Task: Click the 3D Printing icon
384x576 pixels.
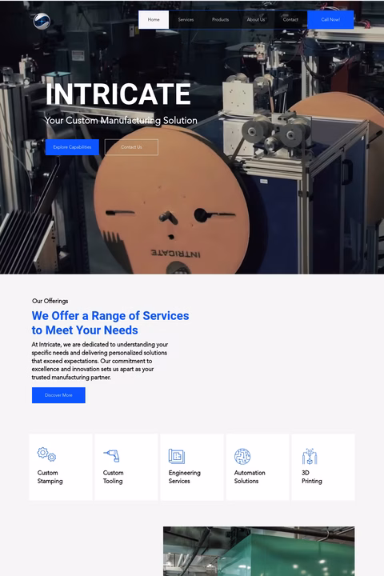Action: [x=310, y=456]
